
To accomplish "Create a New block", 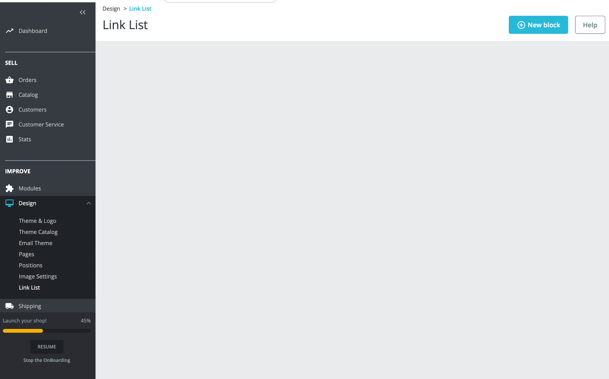I will point(538,25).
